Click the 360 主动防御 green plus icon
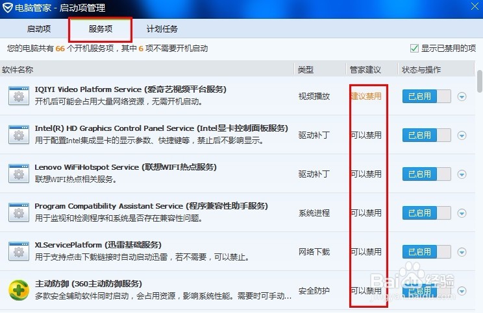483x313 pixels. click(x=19, y=290)
